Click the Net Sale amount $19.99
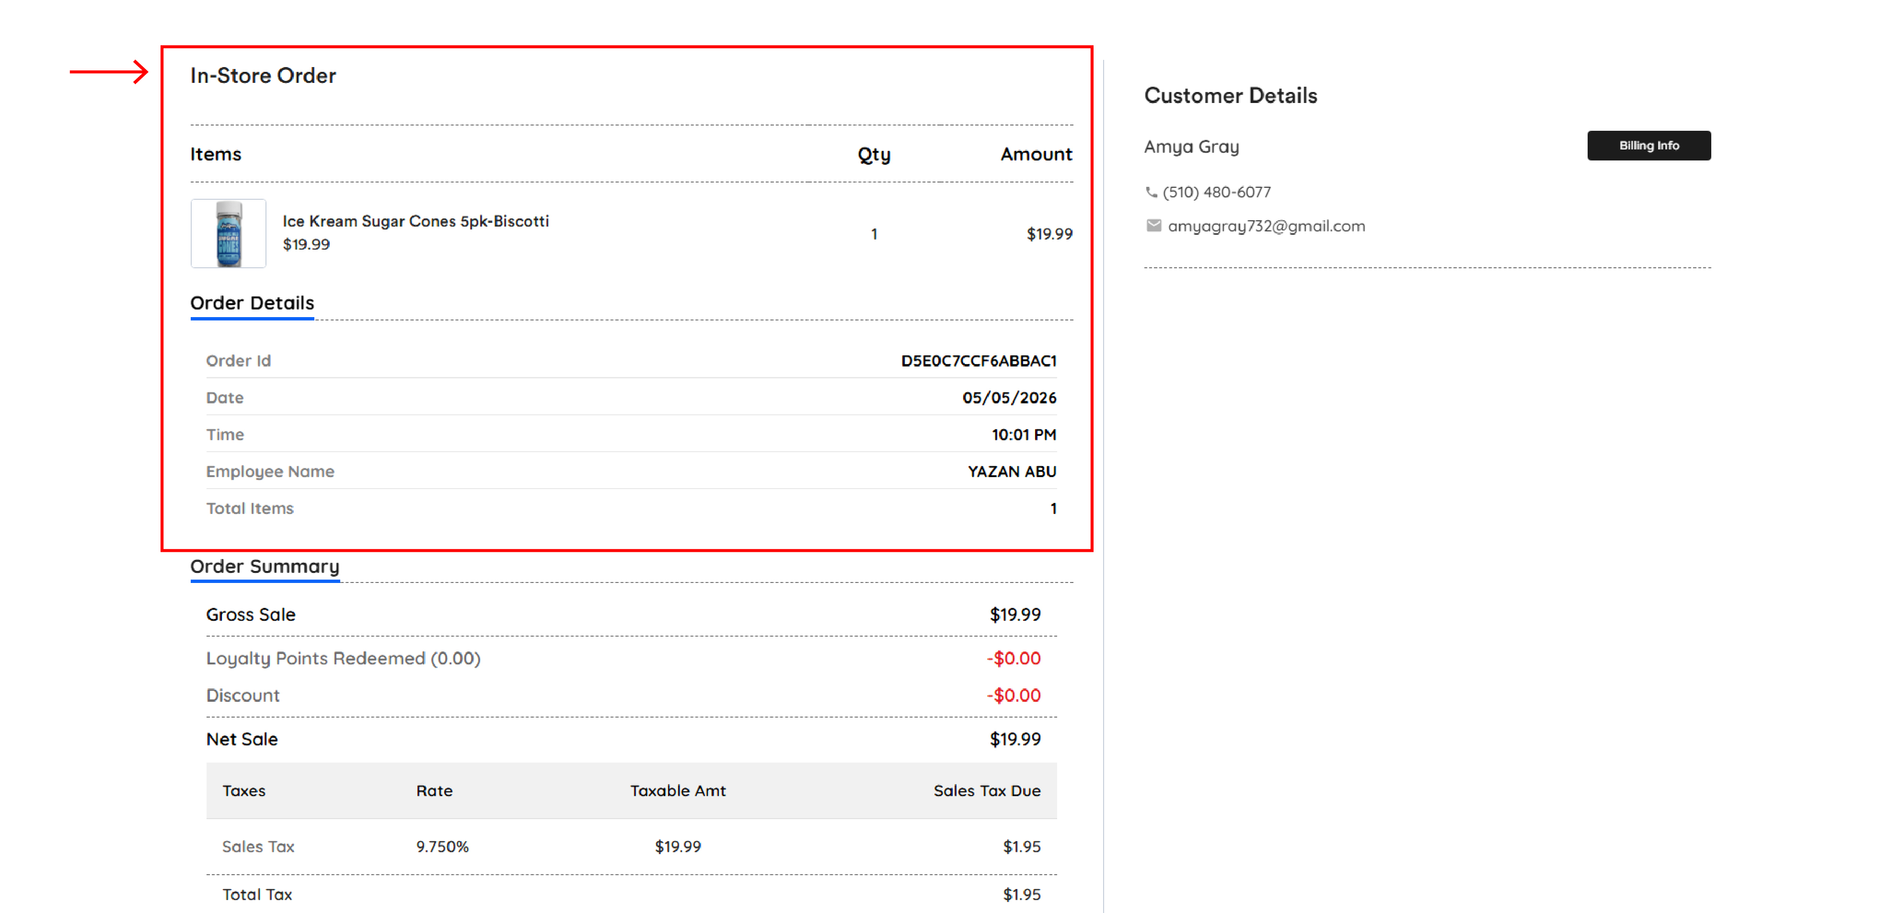This screenshot has width=1902, height=913. (x=1014, y=739)
